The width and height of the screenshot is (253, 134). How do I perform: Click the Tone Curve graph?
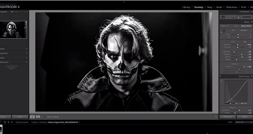(236, 91)
